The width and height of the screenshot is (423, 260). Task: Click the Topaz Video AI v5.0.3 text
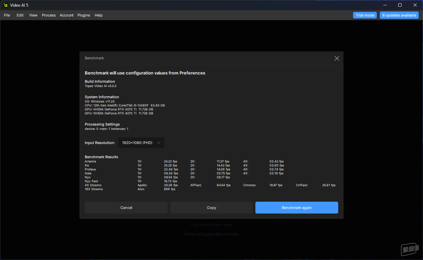click(101, 86)
